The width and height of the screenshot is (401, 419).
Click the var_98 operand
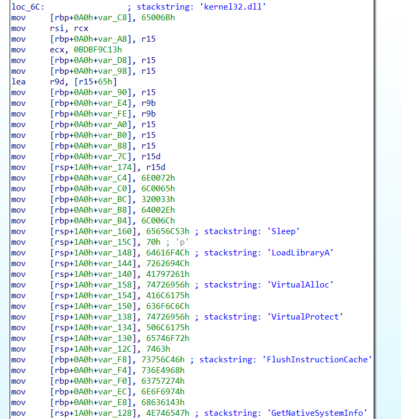(112, 71)
